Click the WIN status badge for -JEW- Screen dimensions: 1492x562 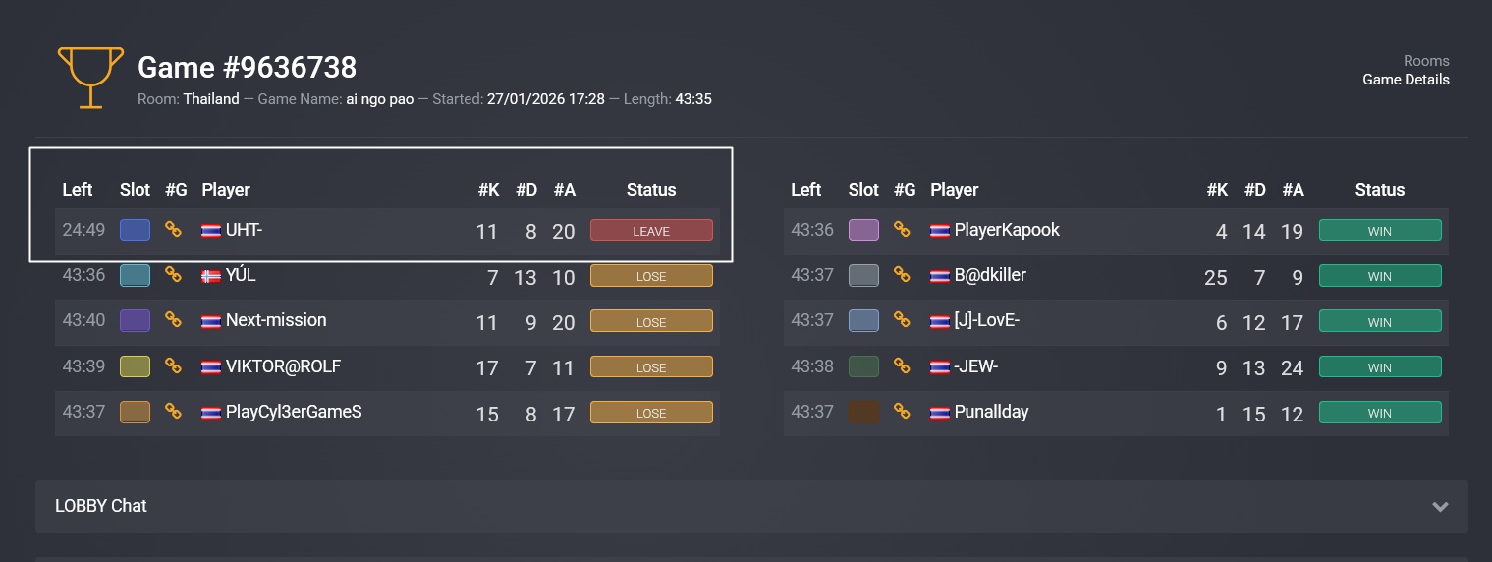pyautogui.click(x=1379, y=367)
